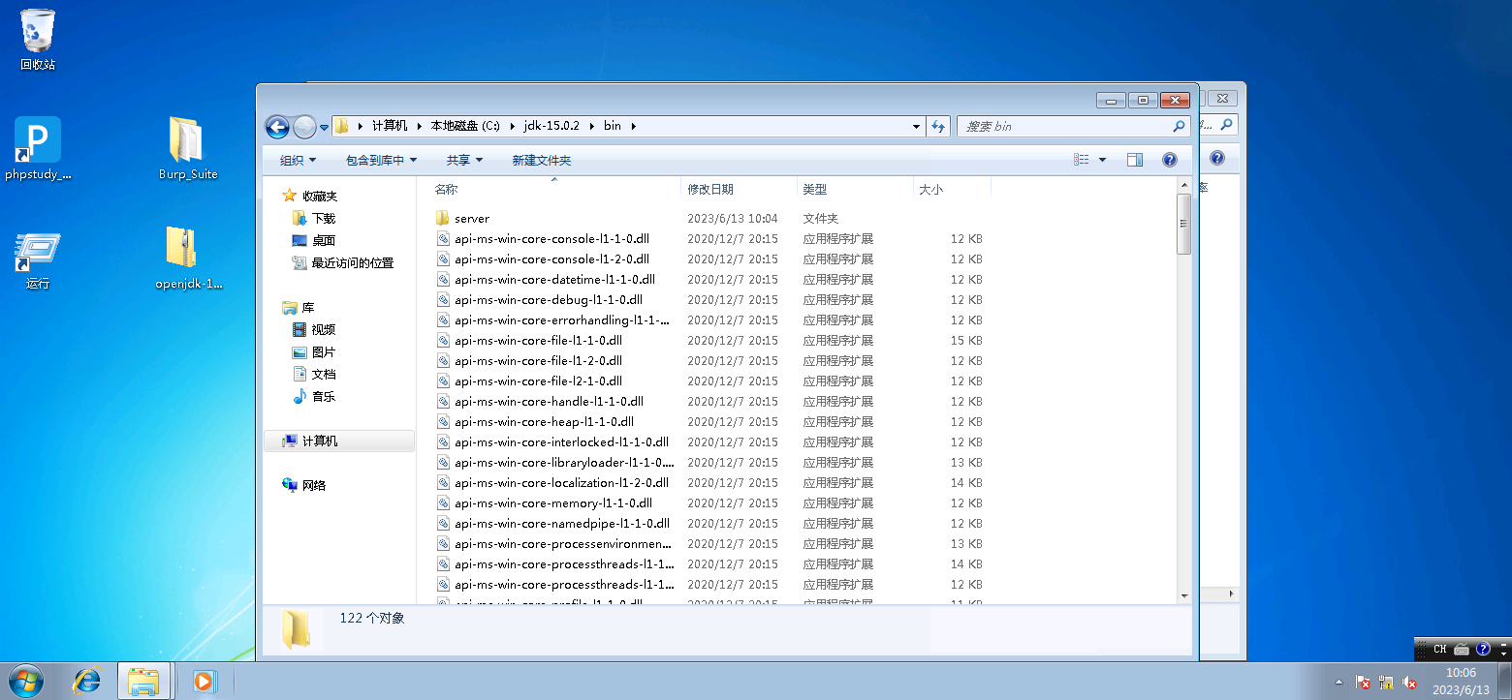Expand breadcrumb arrow after bin
Image resolution: width=1512 pixels, height=700 pixels.
coord(633,126)
